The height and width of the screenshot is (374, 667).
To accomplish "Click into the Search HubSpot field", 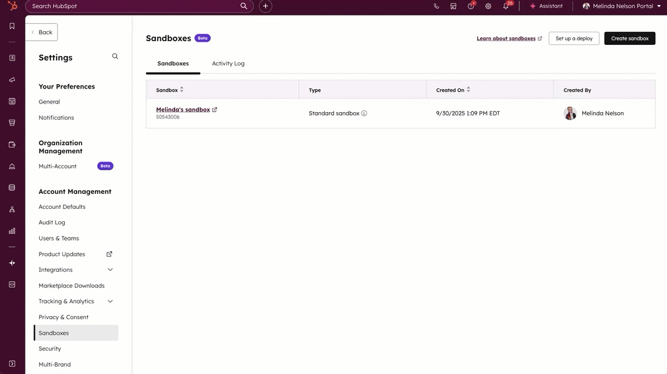I will (134, 6).
